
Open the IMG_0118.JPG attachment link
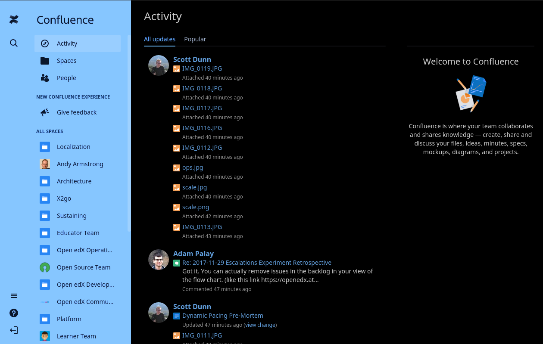pyautogui.click(x=202, y=88)
